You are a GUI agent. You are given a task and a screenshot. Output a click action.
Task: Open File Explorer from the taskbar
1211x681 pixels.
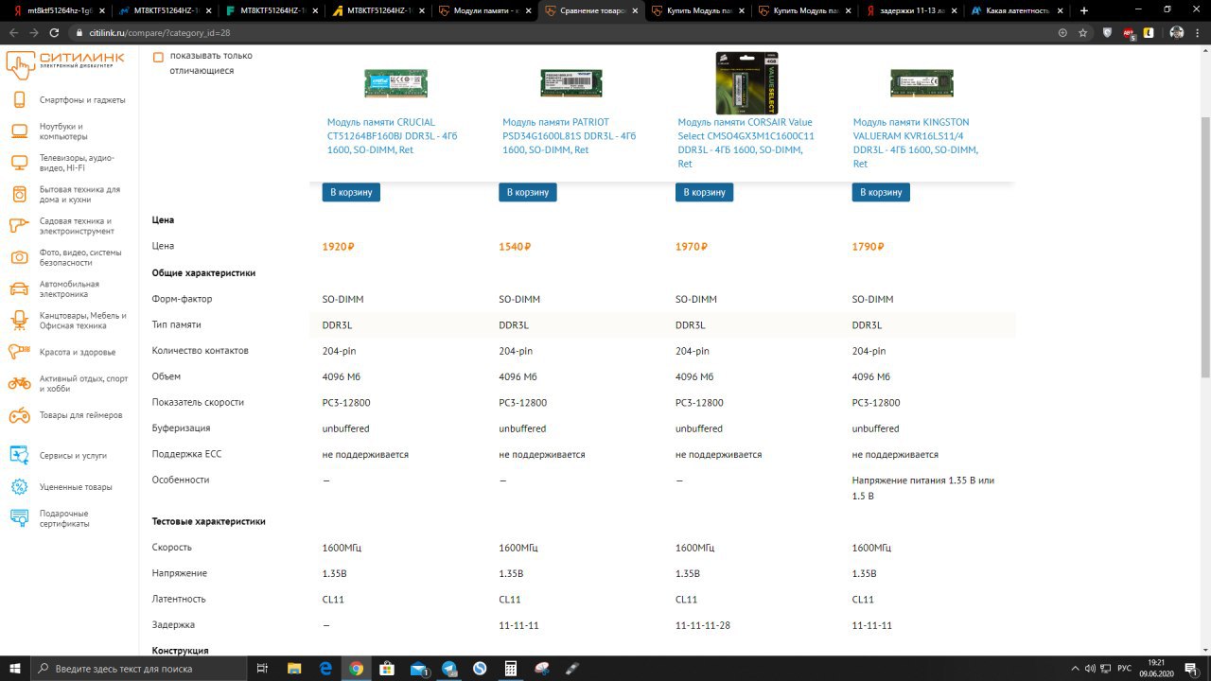pyautogui.click(x=293, y=669)
